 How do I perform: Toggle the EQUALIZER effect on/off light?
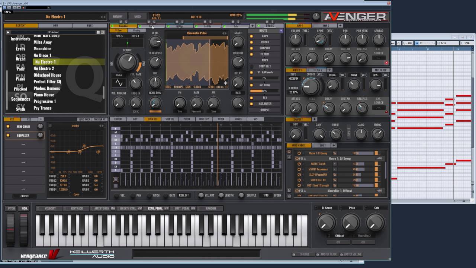[x=8, y=135]
